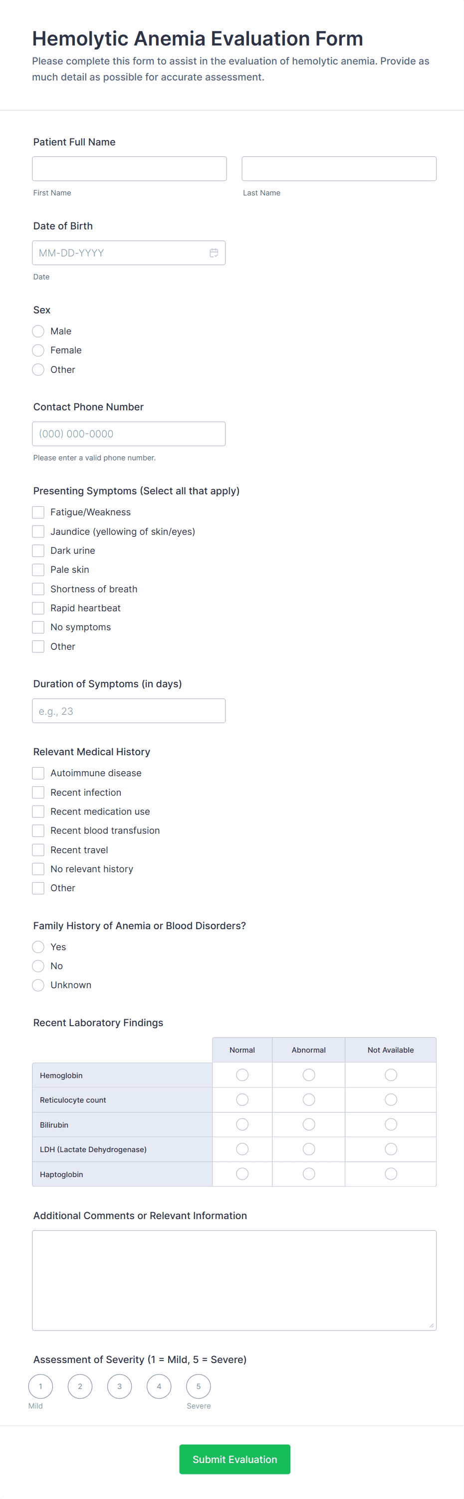Rate severity as 3

point(120,1386)
